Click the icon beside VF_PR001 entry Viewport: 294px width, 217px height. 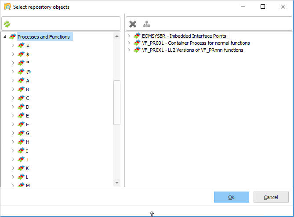[x=138, y=43]
